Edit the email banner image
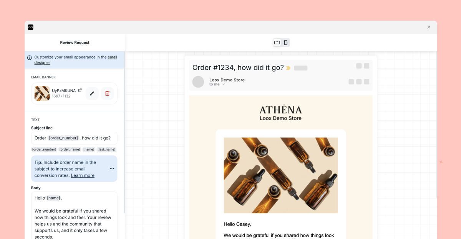This screenshot has height=239, width=461. coord(92,93)
